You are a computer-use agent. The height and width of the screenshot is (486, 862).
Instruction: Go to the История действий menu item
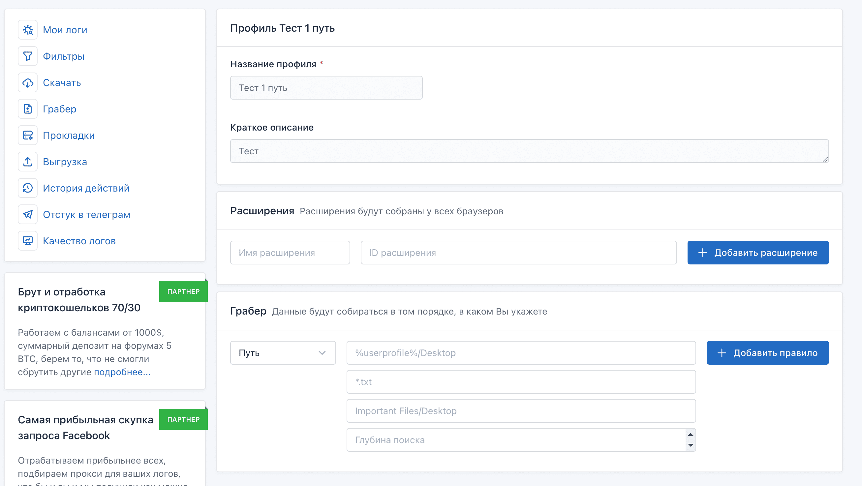pyautogui.click(x=86, y=188)
